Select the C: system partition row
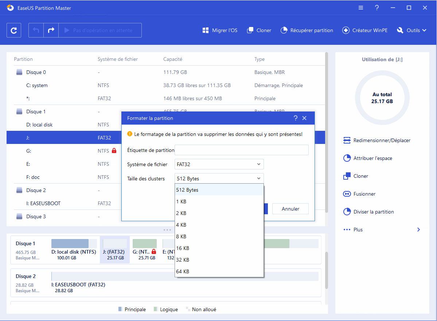The image size is (437, 321). (166, 85)
